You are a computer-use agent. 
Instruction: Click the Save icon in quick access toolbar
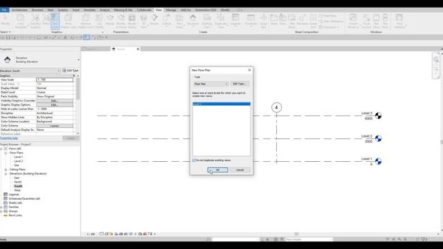tap(8, 37)
